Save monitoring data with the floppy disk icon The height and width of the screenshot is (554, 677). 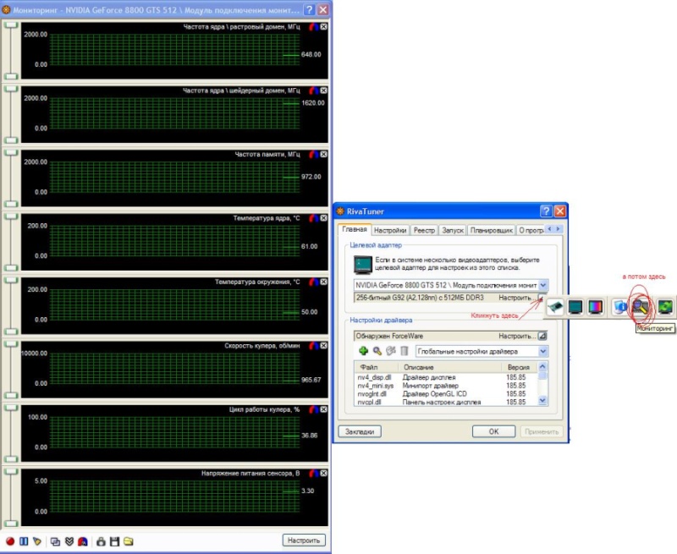click(114, 541)
